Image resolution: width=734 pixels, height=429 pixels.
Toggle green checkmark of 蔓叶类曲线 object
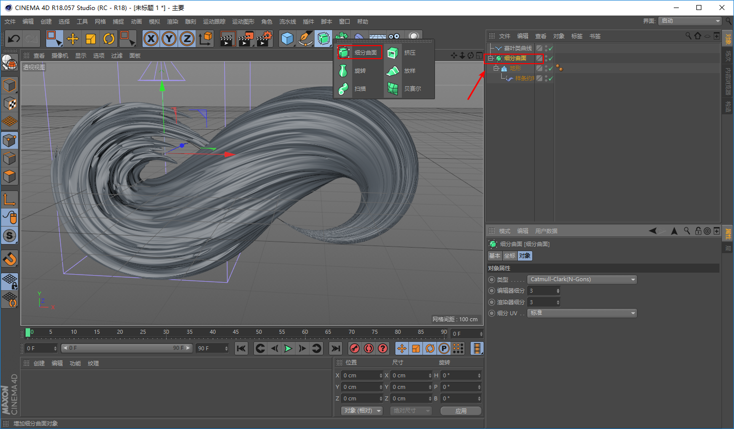(x=551, y=49)
